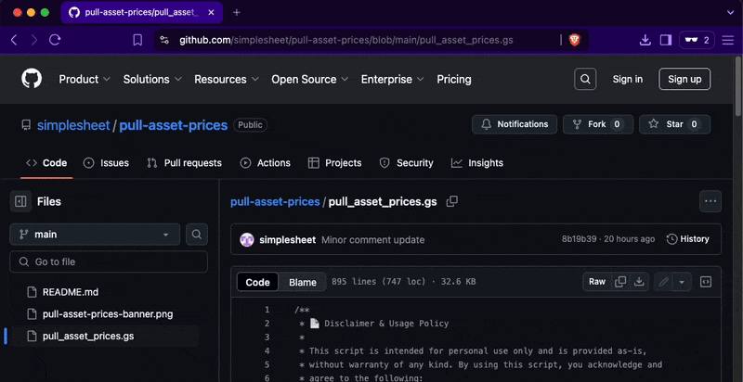Image resolution: width=743 pixels, height=382 pixels.
Task: Click simplesheet avatar image
Action: [247, 240]
